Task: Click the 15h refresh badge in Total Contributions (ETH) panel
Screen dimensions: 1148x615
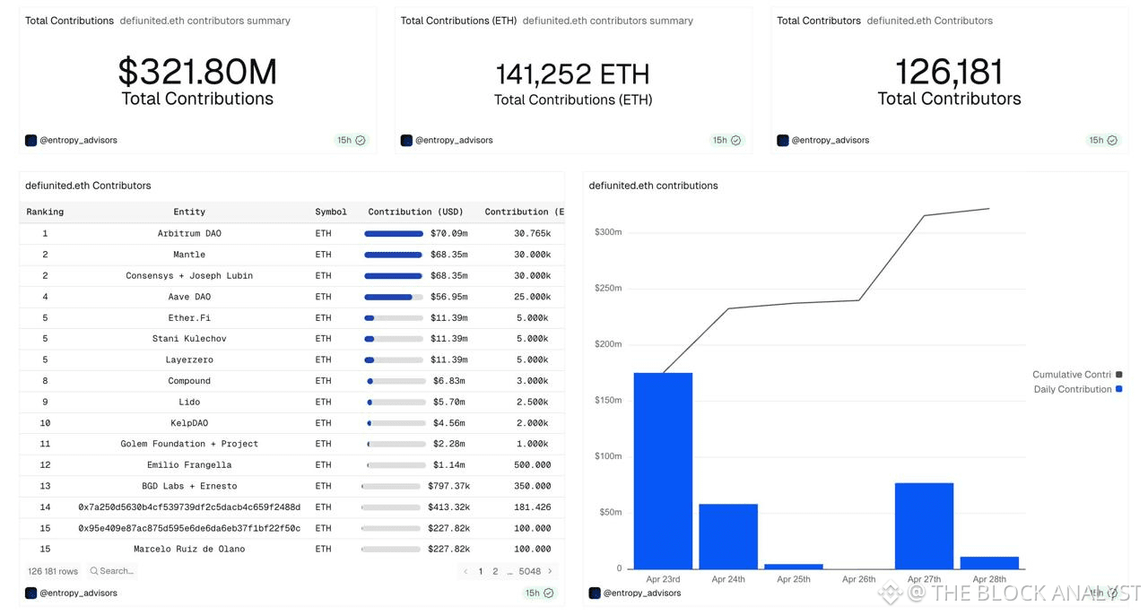Action: [x=726, y=141]
